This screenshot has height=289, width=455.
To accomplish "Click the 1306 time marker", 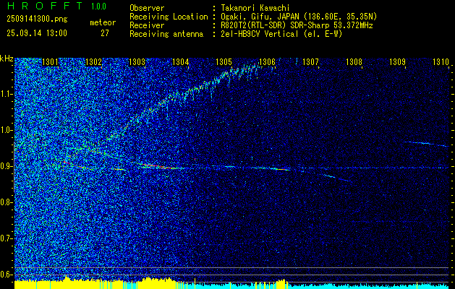I will point(267,62).
